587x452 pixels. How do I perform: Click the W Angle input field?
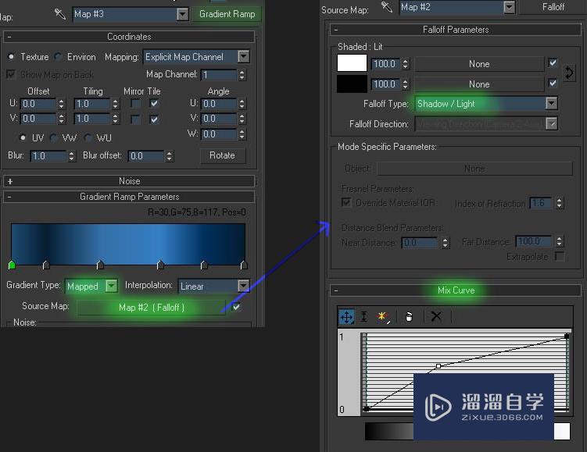point(219,133)
